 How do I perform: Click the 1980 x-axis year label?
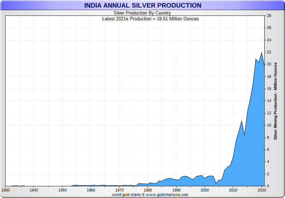pos(148,190)
